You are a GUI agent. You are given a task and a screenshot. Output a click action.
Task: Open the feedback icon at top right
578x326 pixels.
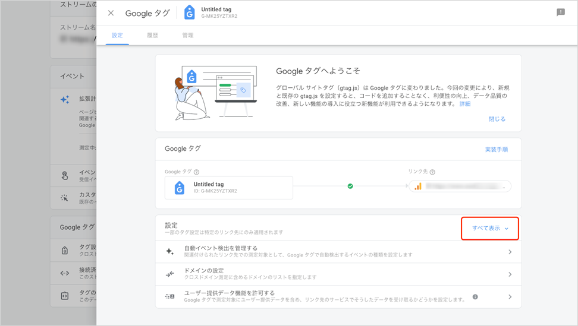click(561, 12)
